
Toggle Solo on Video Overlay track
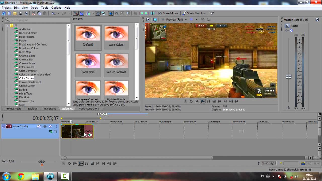click(x=56, y=126)
